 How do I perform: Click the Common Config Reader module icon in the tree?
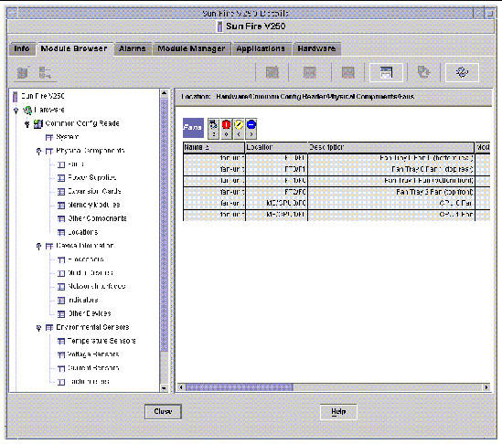[x=38, y=124]
